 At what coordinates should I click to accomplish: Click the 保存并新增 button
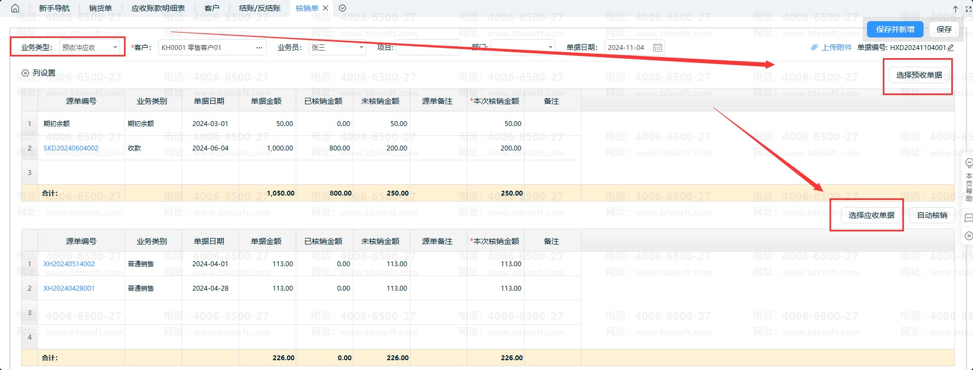[x=895, y=29]
